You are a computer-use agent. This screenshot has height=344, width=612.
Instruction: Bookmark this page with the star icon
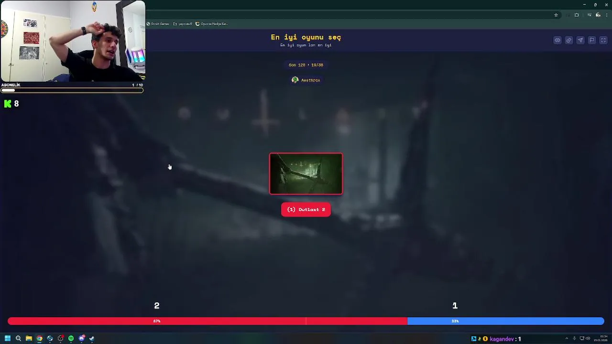(556, 15)
